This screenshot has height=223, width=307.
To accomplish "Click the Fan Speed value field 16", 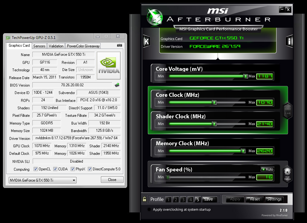I will 265,177.
